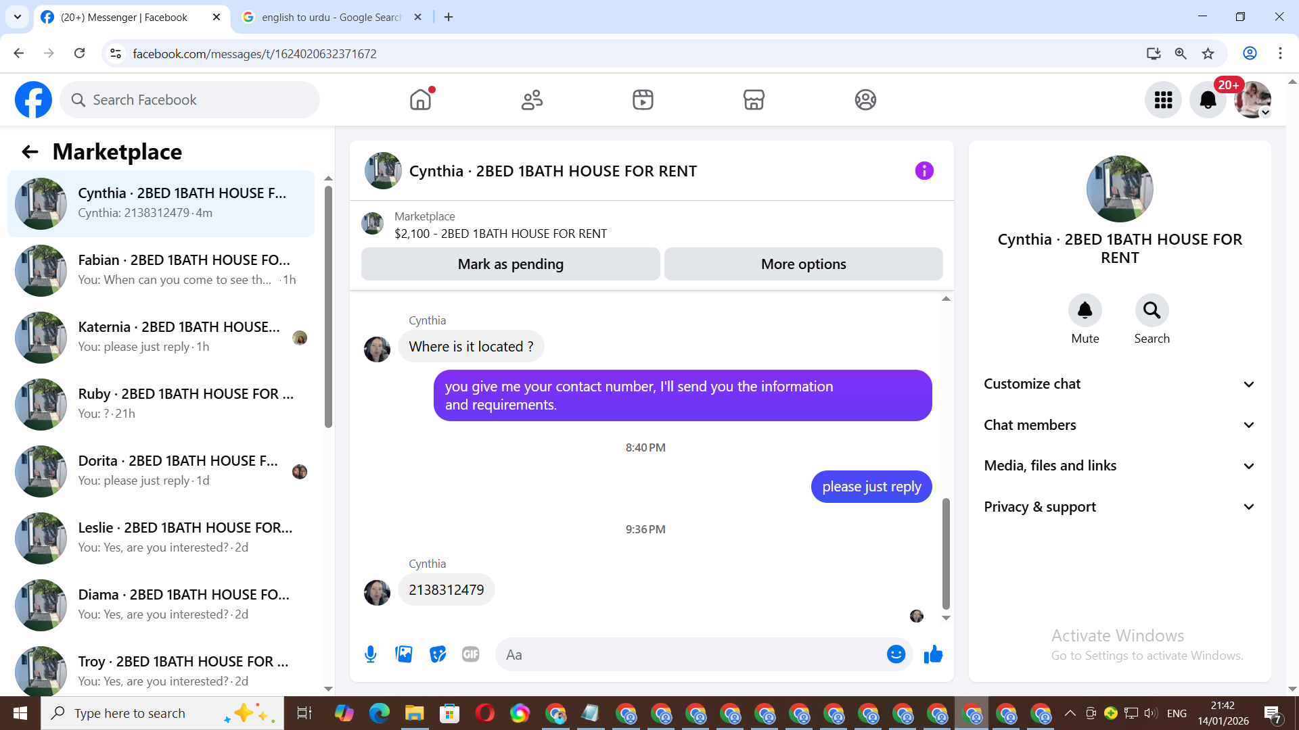Click the Mark as pending button

(510, 264)
